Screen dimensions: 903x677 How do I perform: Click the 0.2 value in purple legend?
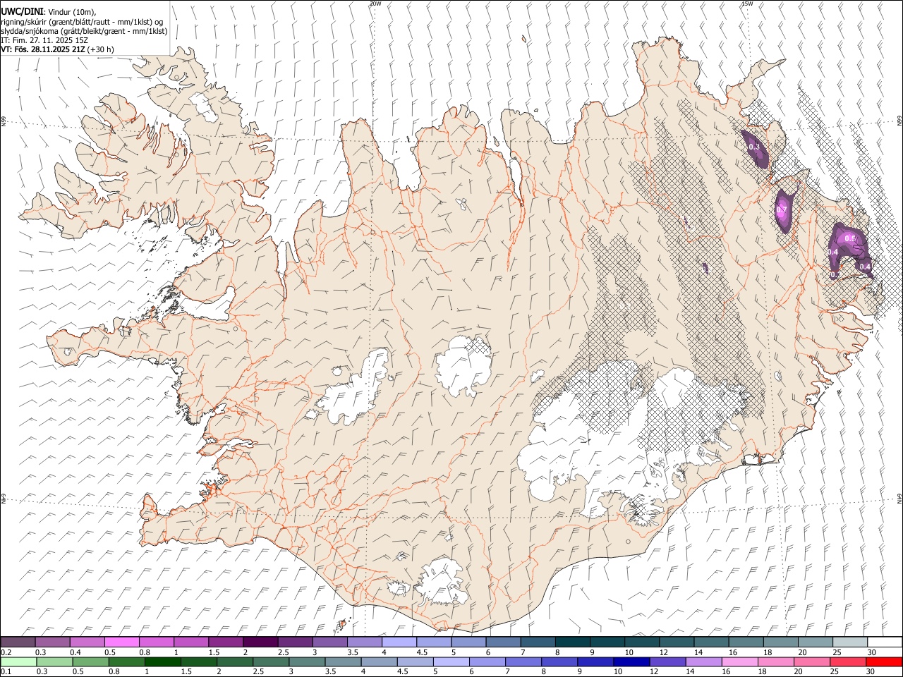click(x=6, y=652)
